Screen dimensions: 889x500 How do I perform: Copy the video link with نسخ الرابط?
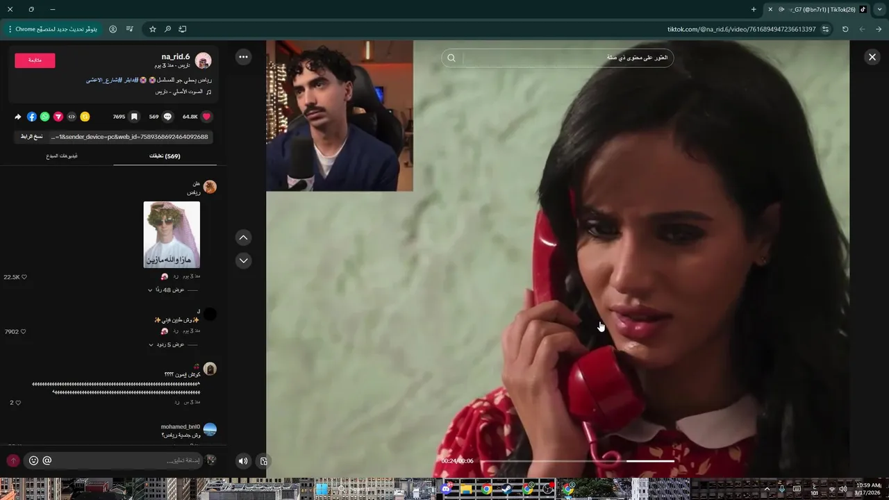coord(32,137)
